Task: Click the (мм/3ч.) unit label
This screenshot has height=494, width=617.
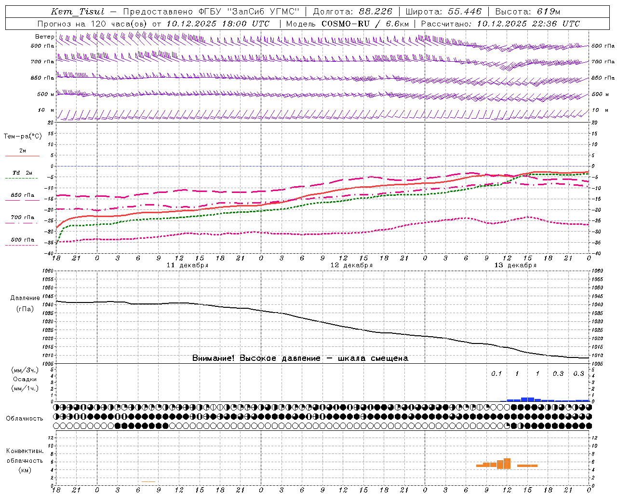Action: tap(25, 370)
